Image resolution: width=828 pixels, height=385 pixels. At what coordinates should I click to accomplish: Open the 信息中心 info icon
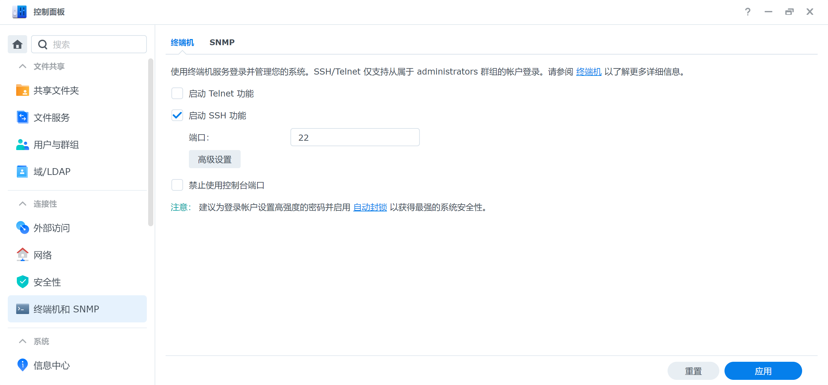22,365
